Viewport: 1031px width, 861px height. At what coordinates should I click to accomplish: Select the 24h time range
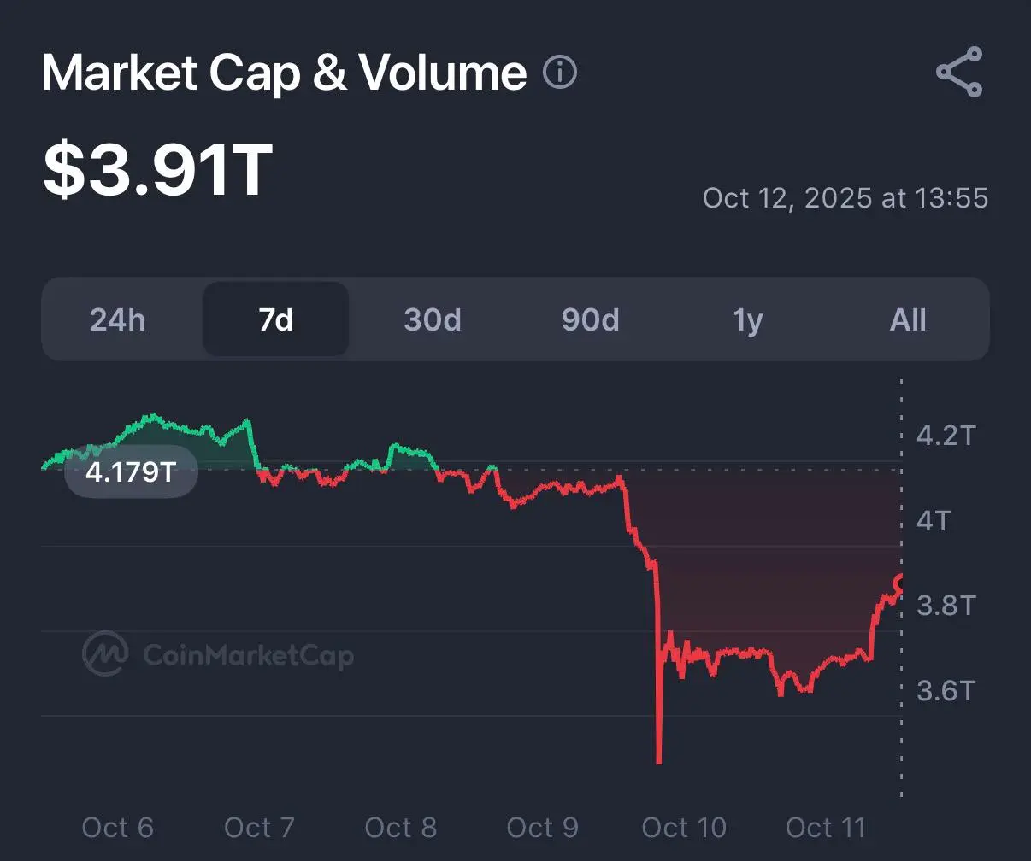(x=118, y=319)
